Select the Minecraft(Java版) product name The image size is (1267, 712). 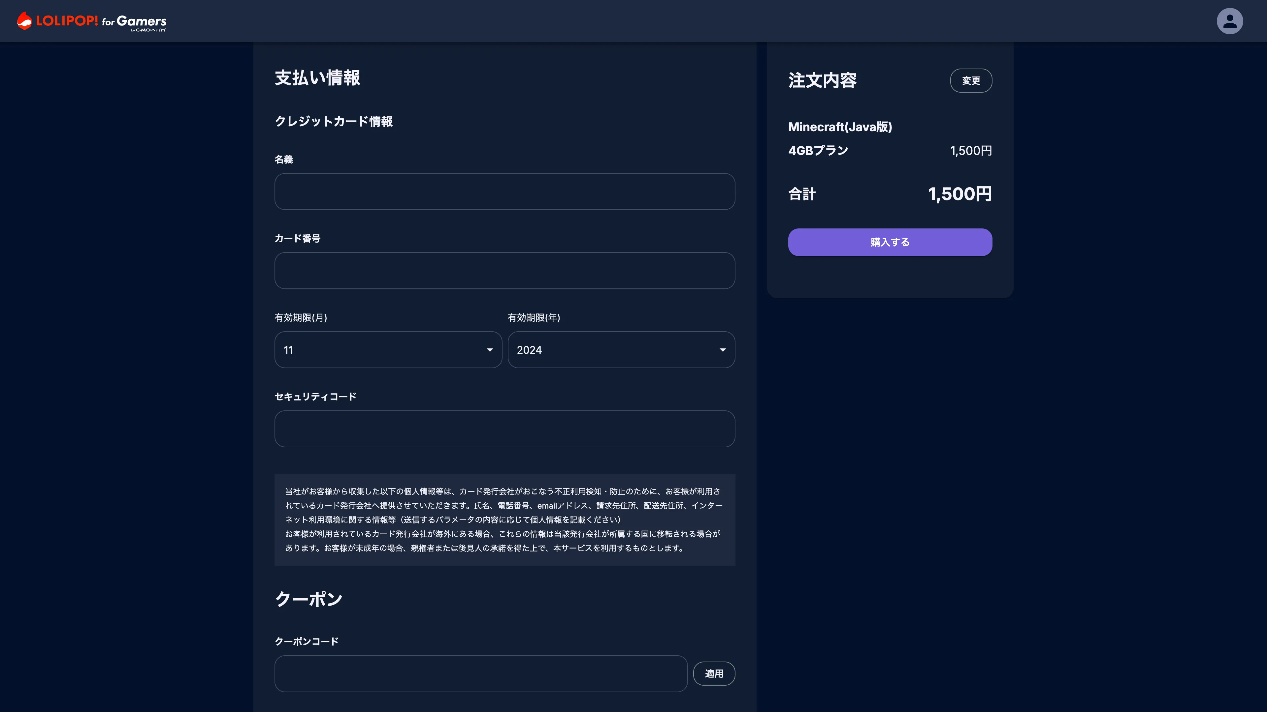pos(840,127)
